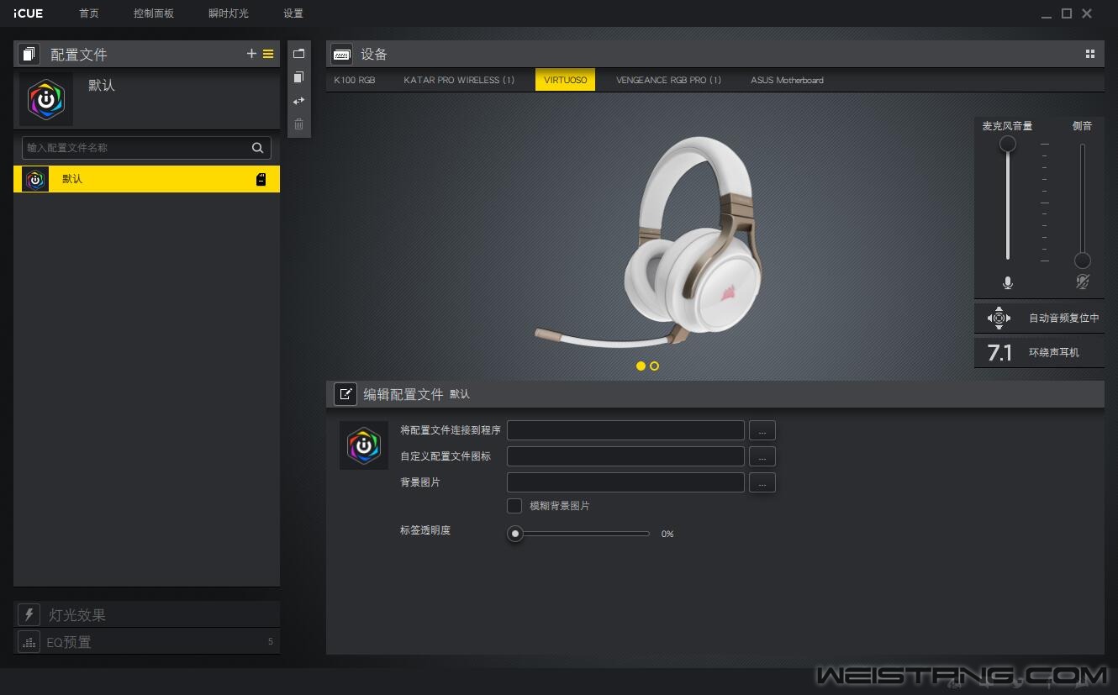Open the profile list options menu icon

[x=268, y=54]
